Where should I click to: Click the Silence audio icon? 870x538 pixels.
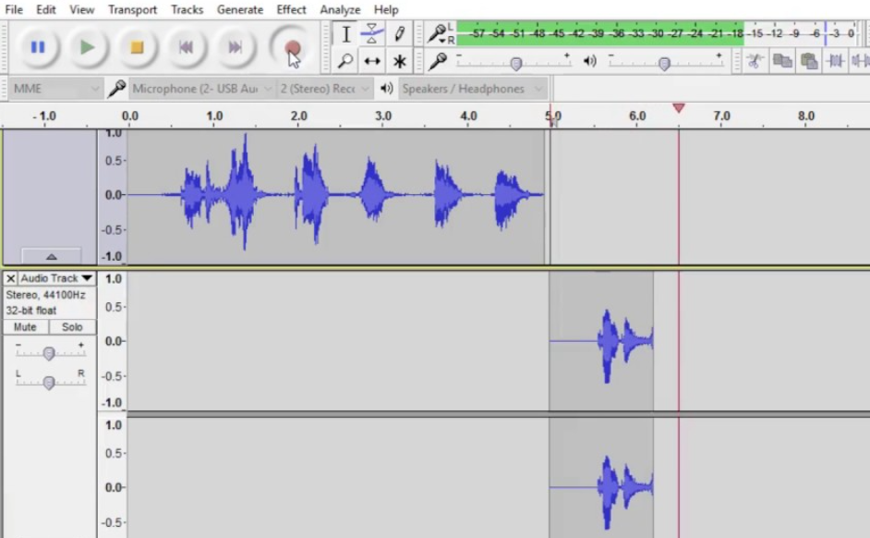tap(860, 60)
